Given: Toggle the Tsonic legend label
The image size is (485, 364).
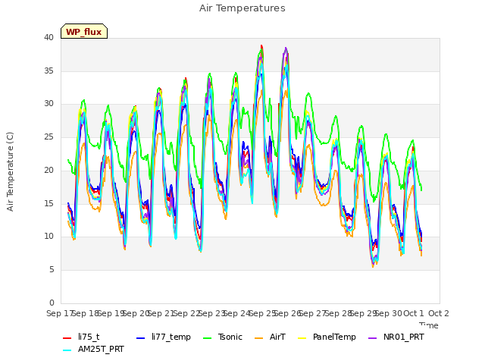Looking at the screenshot, I should pyautogui.click(x=230, y=337).
